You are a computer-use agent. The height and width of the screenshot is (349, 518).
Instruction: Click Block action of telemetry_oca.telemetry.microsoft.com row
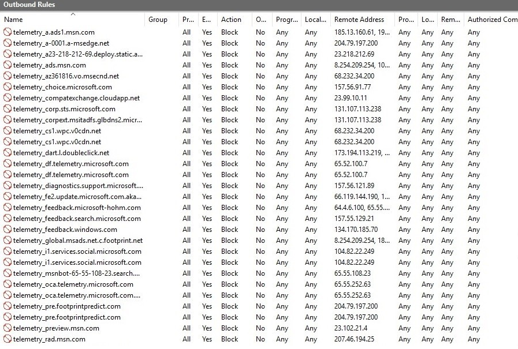pyautogui.click(x=229, y=284)
